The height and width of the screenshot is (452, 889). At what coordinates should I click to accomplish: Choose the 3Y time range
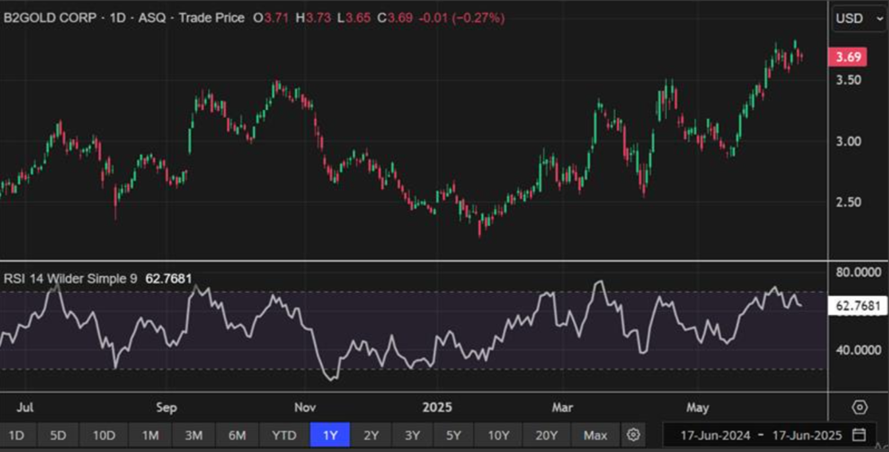click(412, 436)
